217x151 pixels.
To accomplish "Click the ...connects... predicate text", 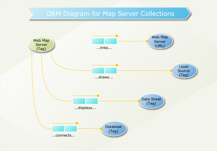I will [x=63, y=135].
